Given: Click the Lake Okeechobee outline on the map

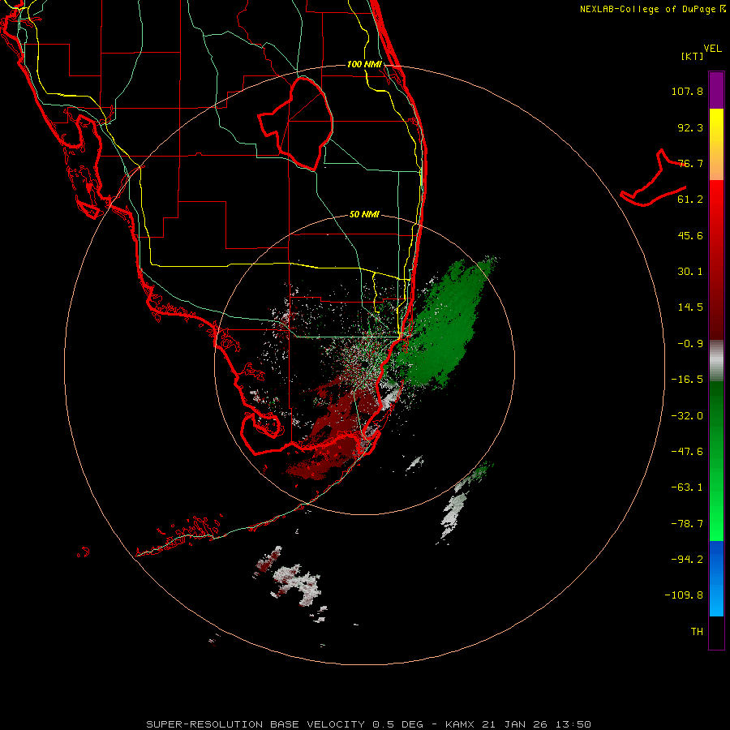Looking at the screenshot, I should 295,123.
